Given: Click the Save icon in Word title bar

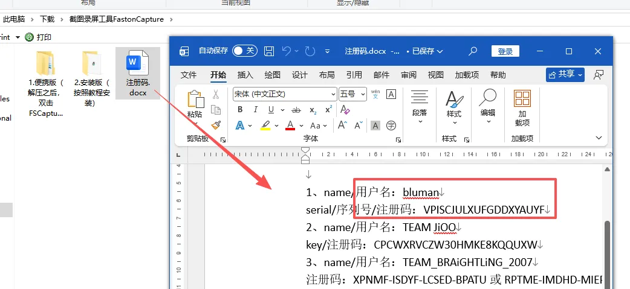Looking at the screenshot, I should 269,51.
